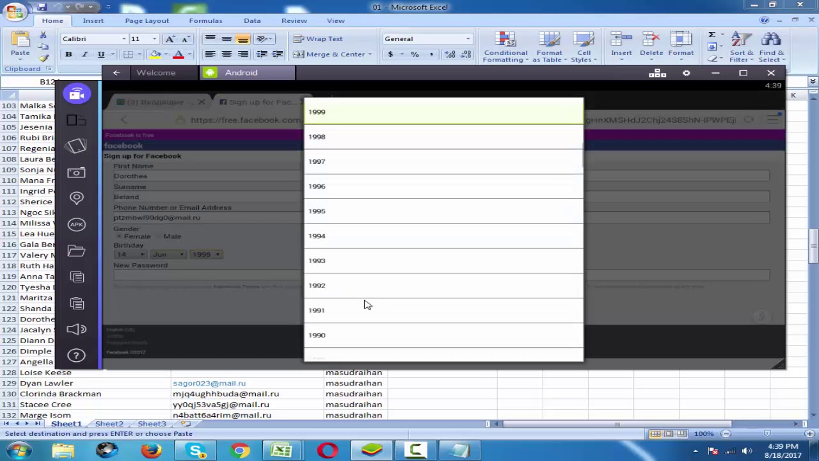The image size is (819, 461).
Task: Click the Grow Font icon
Action: coord(170,38)
